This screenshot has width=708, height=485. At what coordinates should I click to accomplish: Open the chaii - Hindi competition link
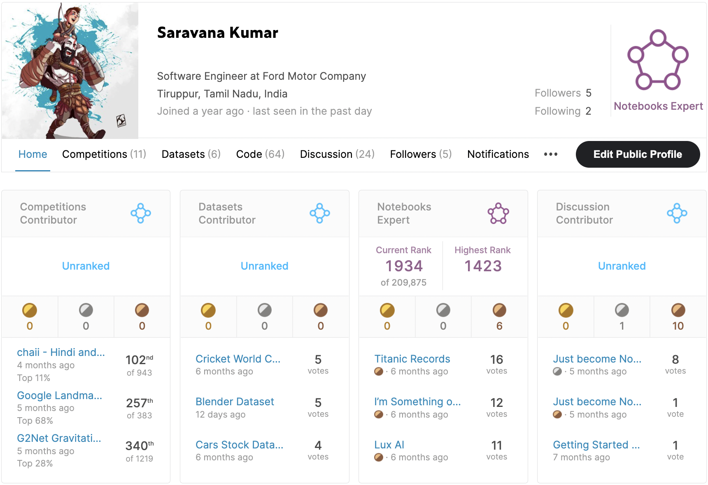[x=61, y=352]
